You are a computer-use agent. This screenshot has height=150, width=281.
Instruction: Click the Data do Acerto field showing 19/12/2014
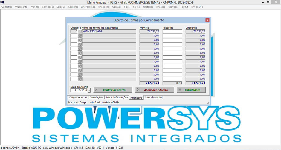tap(79, 91)
